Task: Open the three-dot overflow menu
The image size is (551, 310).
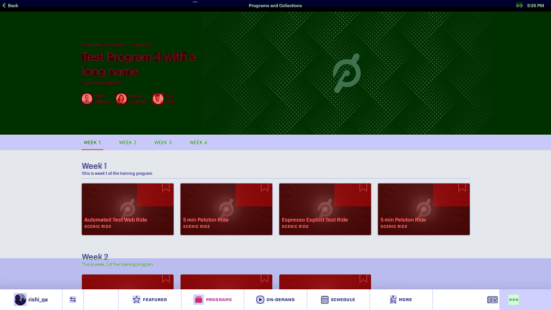Action: point(514,300)
